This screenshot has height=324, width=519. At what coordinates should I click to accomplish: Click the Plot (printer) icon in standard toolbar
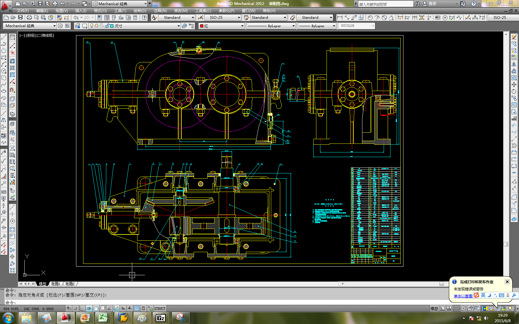pyautogui.click(x=29, y=18)
